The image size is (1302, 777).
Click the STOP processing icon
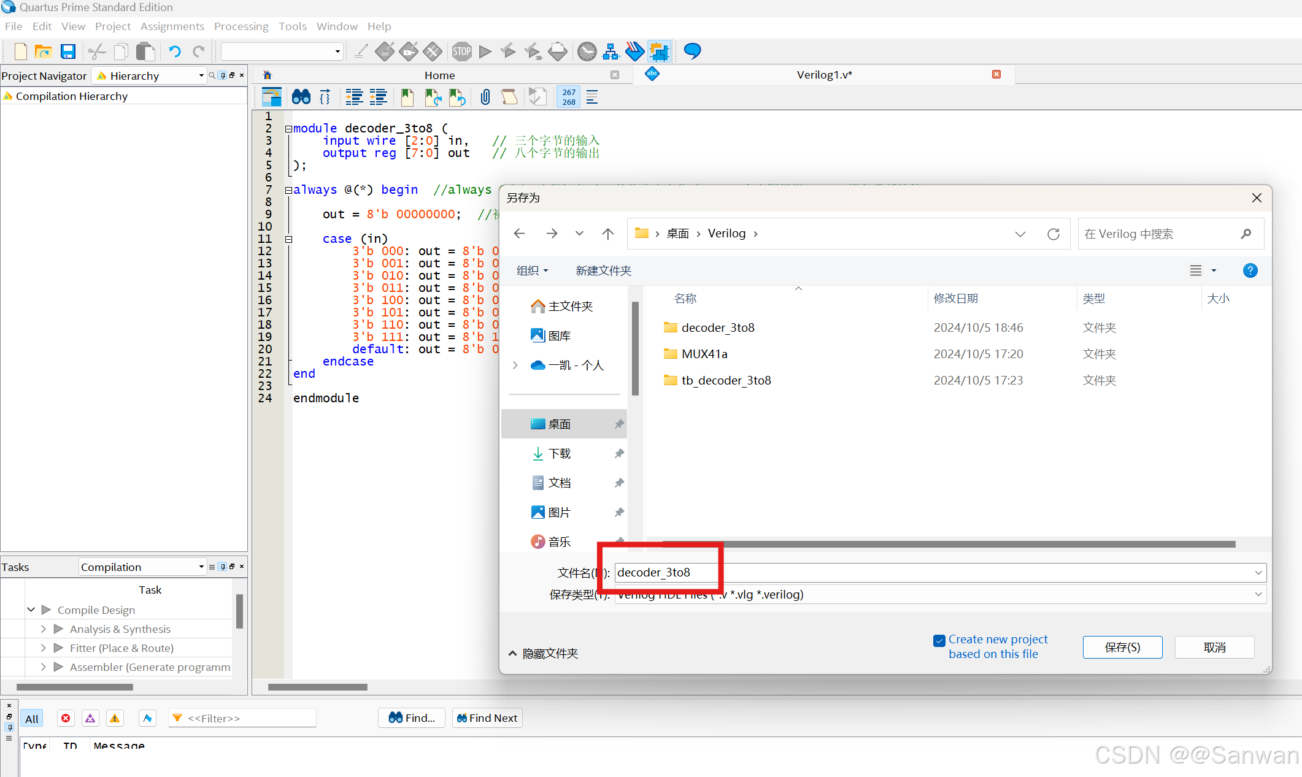(x=462, y=52)
